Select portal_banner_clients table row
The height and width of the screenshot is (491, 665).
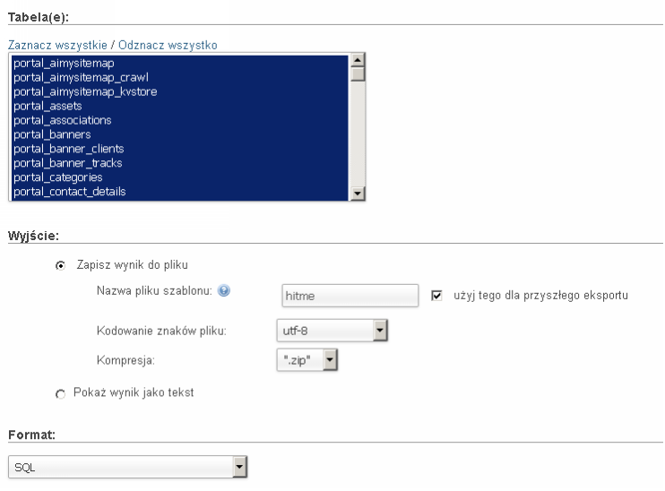pos(180,149)
